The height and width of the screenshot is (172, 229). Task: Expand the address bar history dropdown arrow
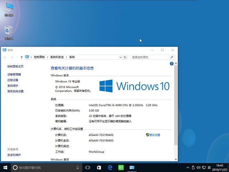(x=120, y=57)
